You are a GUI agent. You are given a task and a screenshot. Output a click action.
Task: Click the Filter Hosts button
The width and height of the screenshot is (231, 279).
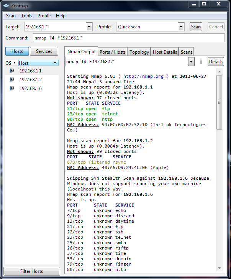pos(32,271)
